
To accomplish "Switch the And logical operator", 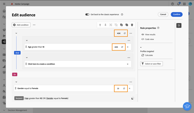I will (x=17, y=53).
